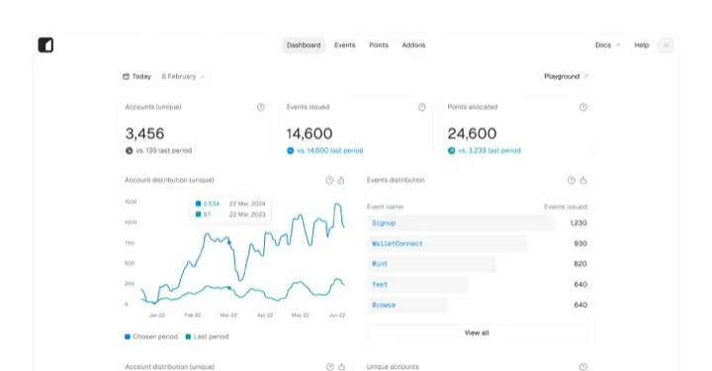
Task: Click help icon on Events distribution panel
Action: coord(572,181)
